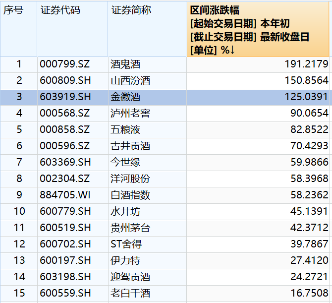Select value 58.2362
This screenshot has width=332, height=303.
309,195
